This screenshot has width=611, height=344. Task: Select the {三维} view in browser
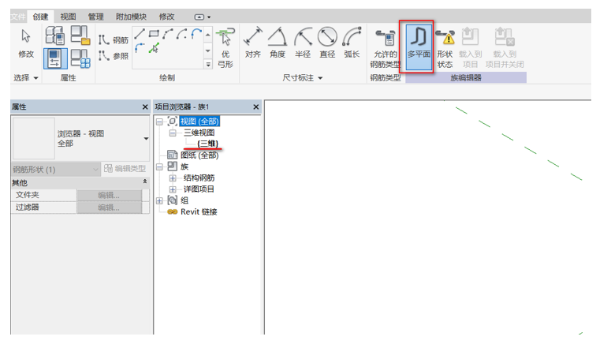pyautogui.click(x=209, y=144)
